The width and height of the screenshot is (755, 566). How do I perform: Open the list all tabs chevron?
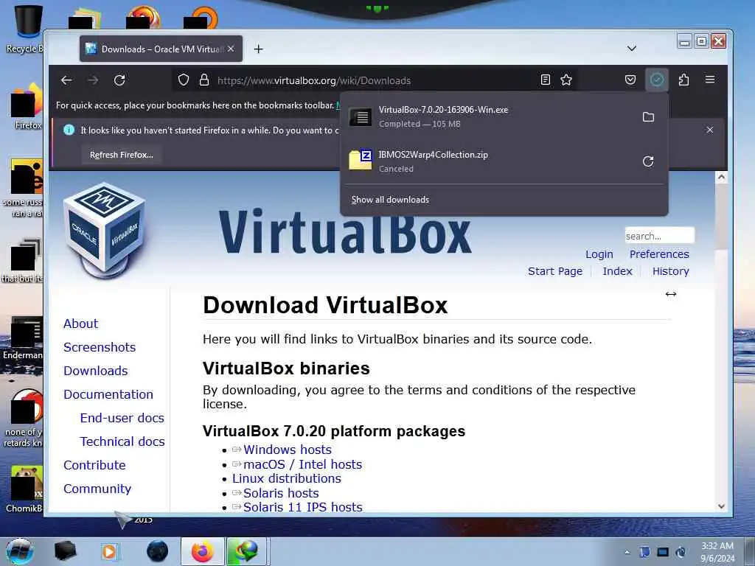(632, 49)
